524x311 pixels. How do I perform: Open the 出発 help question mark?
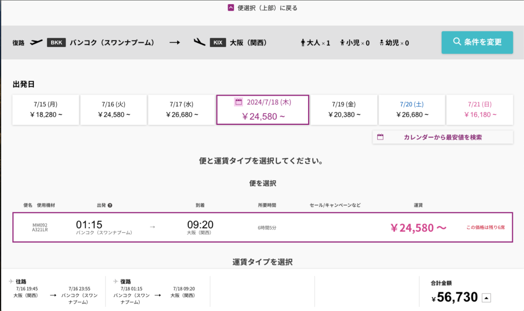pos(111,205)
